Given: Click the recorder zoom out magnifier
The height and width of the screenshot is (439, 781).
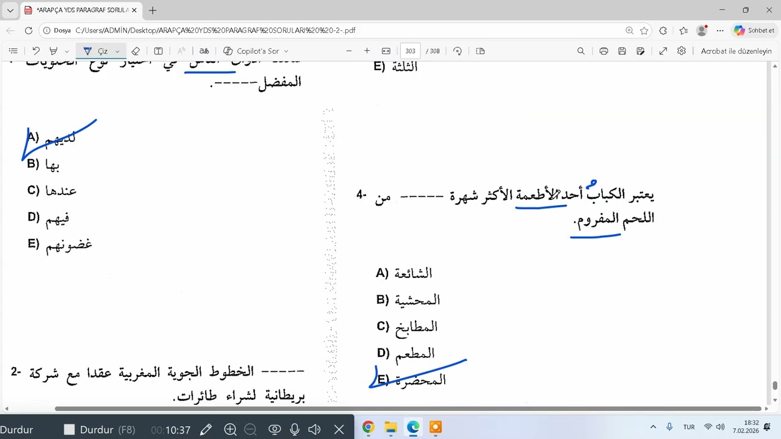Looking at the screenshot, I should point(250,430).
